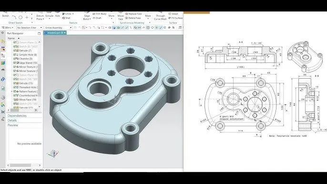Expand the Pattern Feature tree node

point(11,92)
